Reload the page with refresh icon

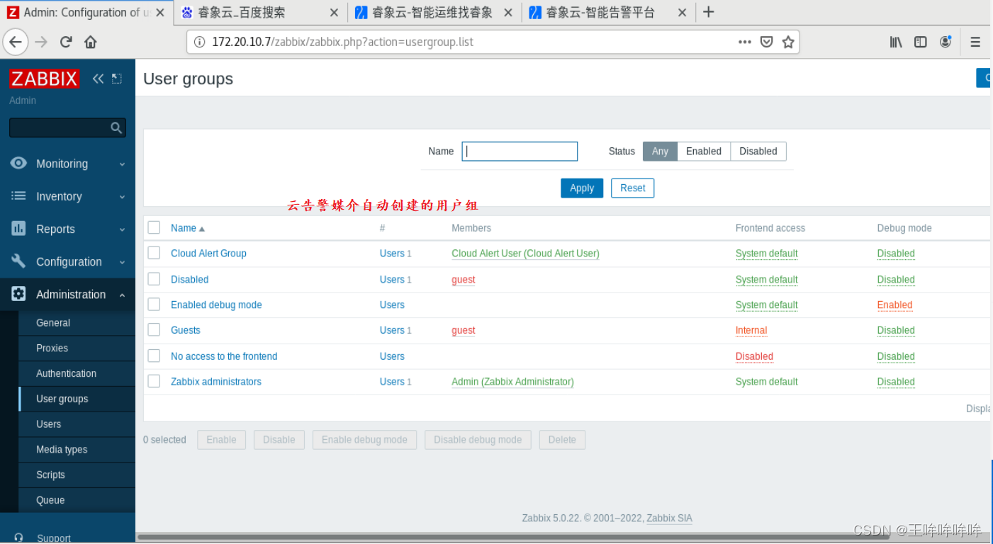pos(66,42)
